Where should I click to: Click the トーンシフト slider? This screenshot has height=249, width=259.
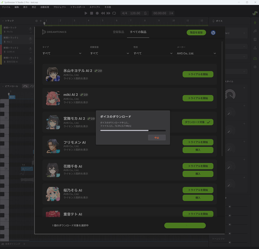coord(229,242)
